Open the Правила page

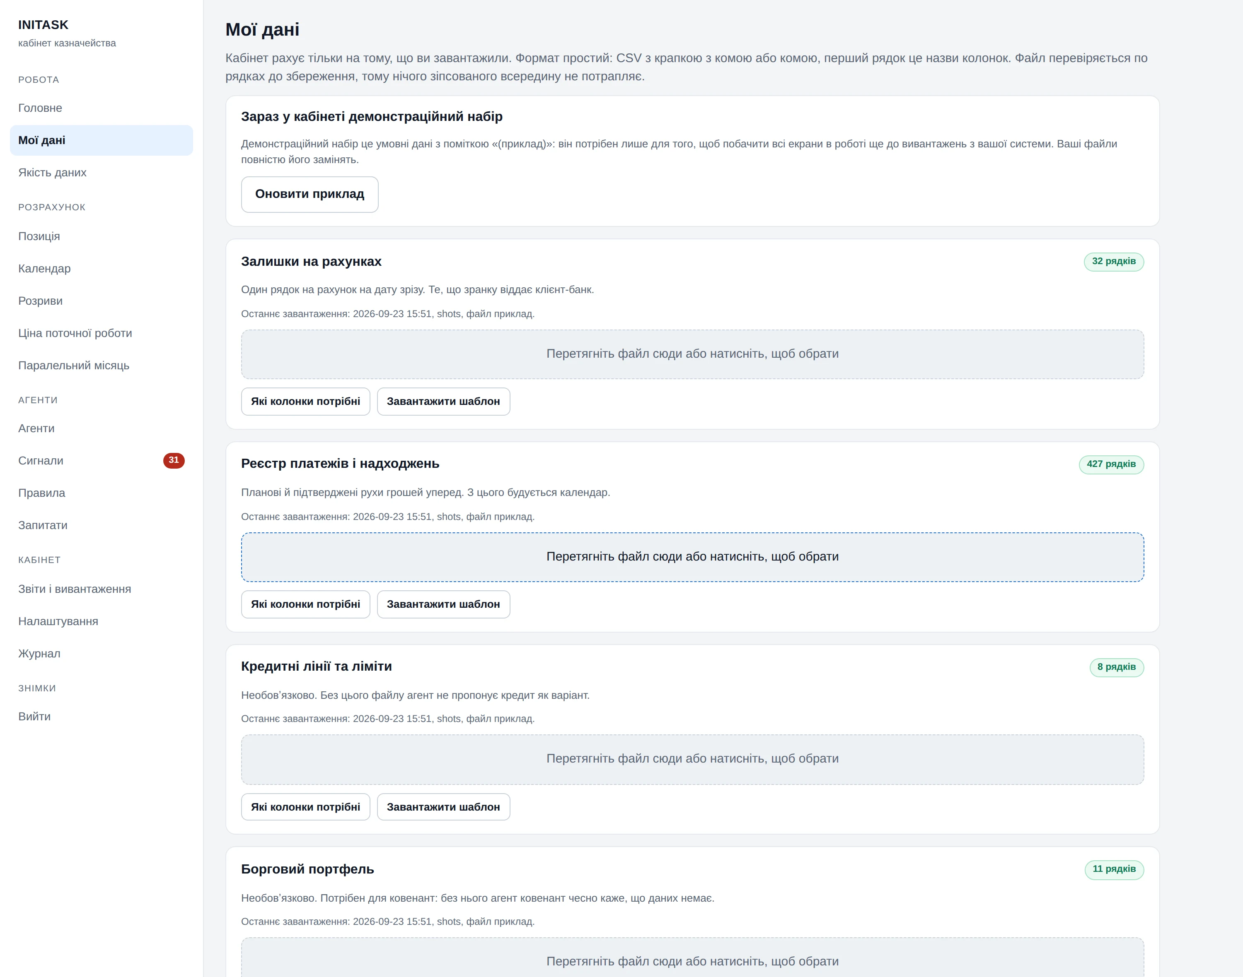(102, 493)
